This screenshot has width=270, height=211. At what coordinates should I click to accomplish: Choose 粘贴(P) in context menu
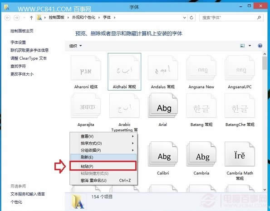coord(103,166)
